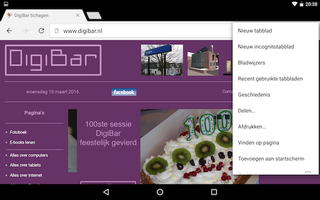Open the street sign photo thumbnail
The image size is (320, 200).
(x=162, y=60)
